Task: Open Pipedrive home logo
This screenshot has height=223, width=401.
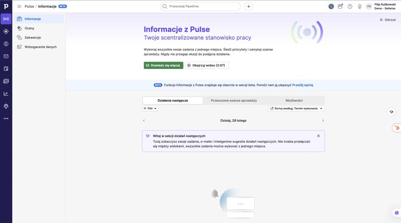Action: coord(6,6)
